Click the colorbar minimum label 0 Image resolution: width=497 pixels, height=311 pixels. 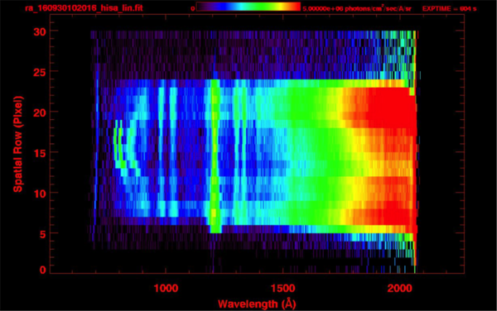pos(192,9)
